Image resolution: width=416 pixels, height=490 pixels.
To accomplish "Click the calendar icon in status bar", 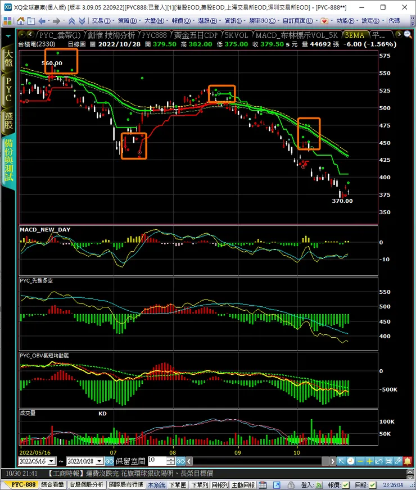I will [x=263, y=485].
